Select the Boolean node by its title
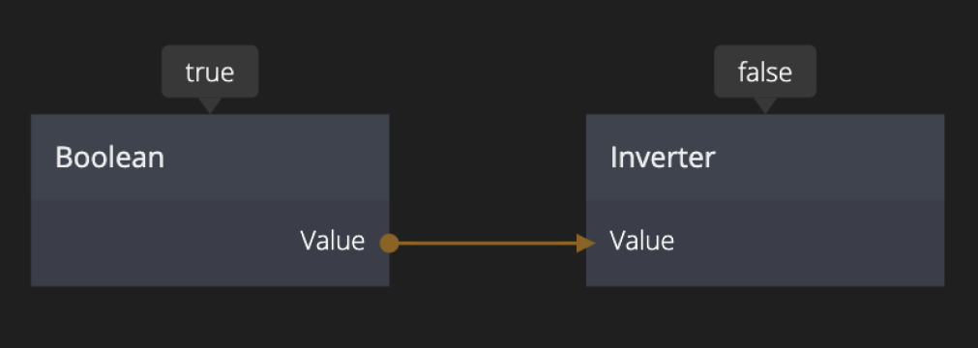 [109, 158]
